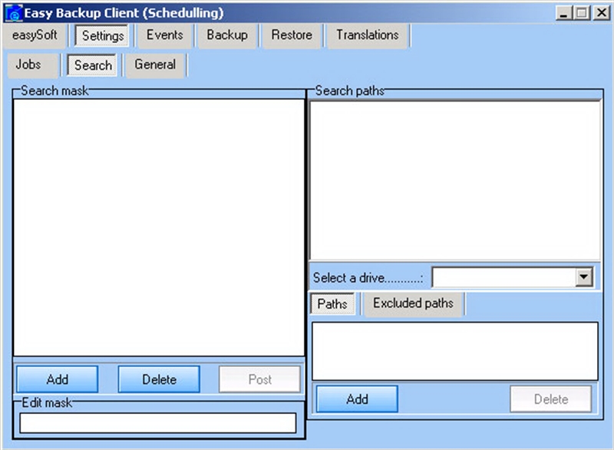Delete the selected search mask

coord(159,379)
